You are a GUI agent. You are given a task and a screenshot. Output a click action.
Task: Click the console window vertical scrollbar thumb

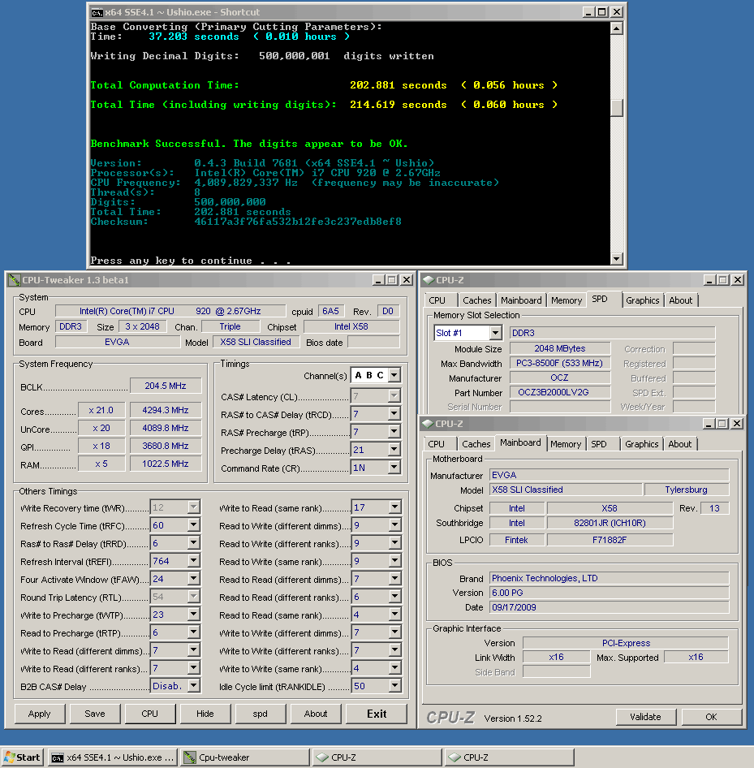point(617,107)
